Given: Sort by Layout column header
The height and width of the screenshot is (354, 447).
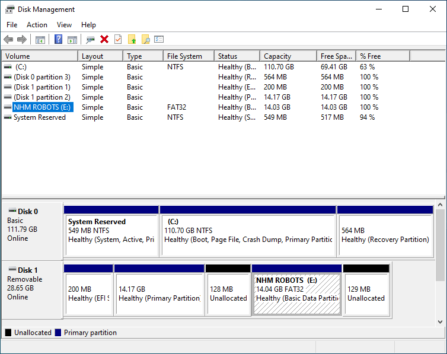Looking at the screenshot, I should pyautogui.click(x=100, y=56).
